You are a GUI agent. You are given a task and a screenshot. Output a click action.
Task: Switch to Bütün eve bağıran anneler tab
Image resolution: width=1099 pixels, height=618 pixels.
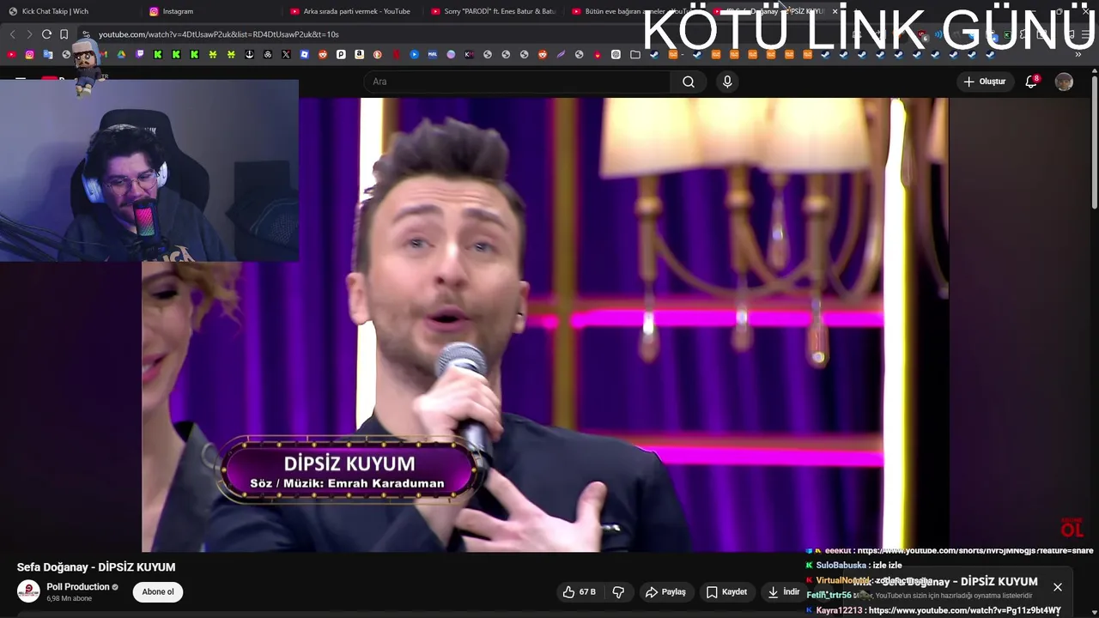636,11
